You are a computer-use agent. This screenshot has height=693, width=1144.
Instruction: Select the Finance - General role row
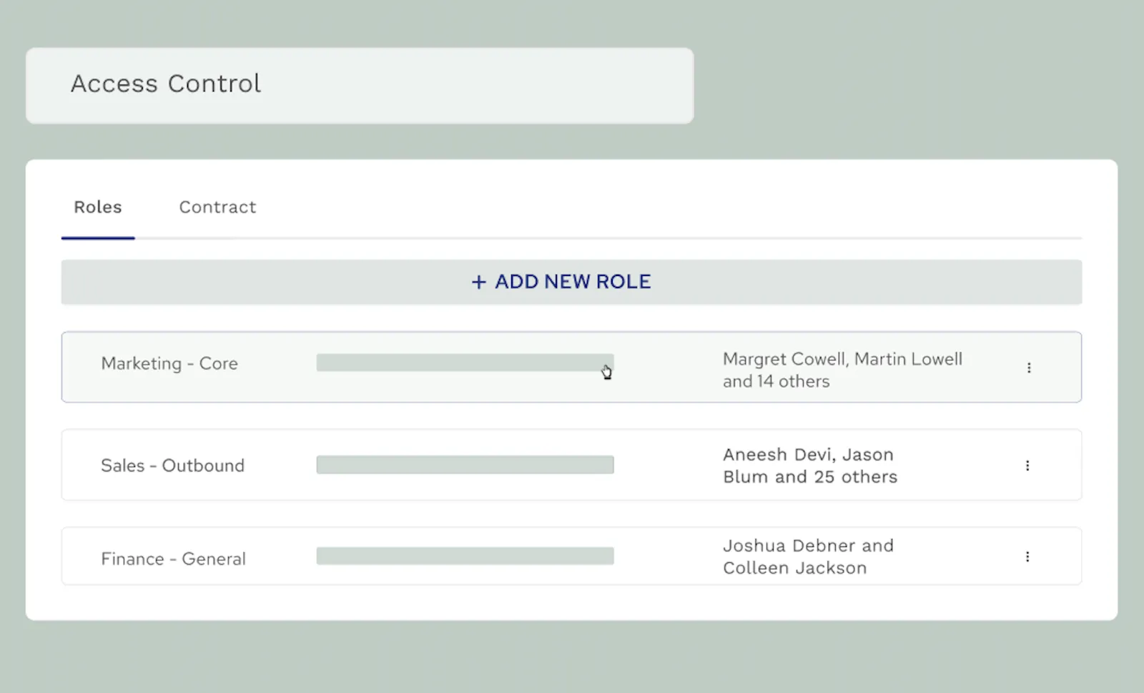pos(572,556)
